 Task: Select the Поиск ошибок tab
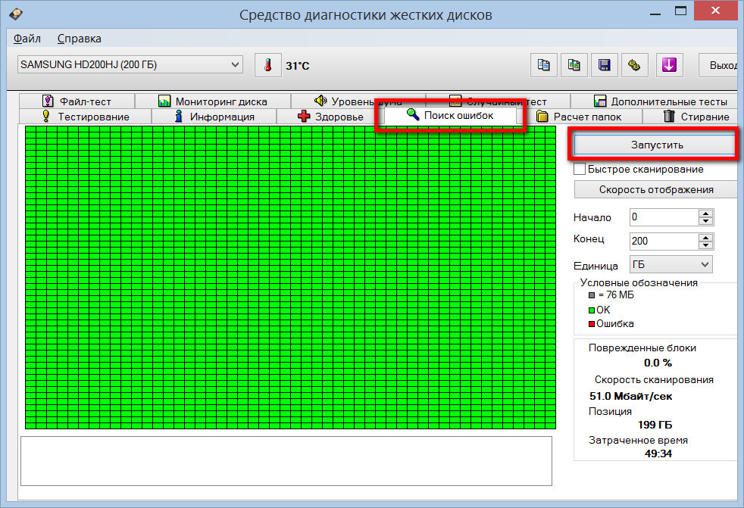point(450,115)
